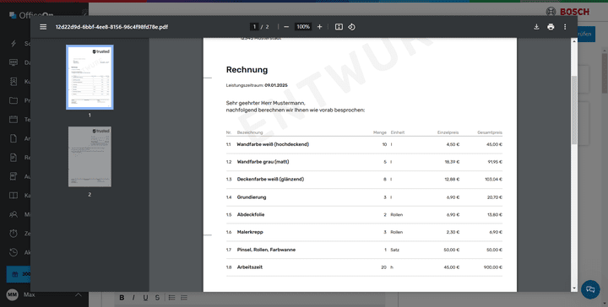Click 'Wandfarbe grau (matt)' row text
This screenshot has width=608, height=307.
263,162
